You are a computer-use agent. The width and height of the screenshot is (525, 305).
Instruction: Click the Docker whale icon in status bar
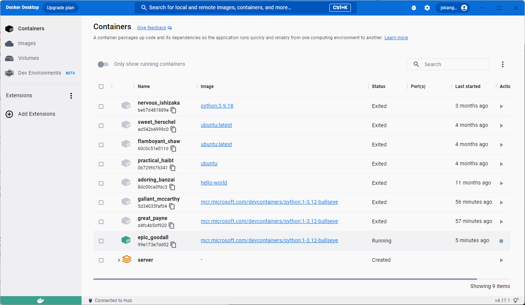click(41, 301)
